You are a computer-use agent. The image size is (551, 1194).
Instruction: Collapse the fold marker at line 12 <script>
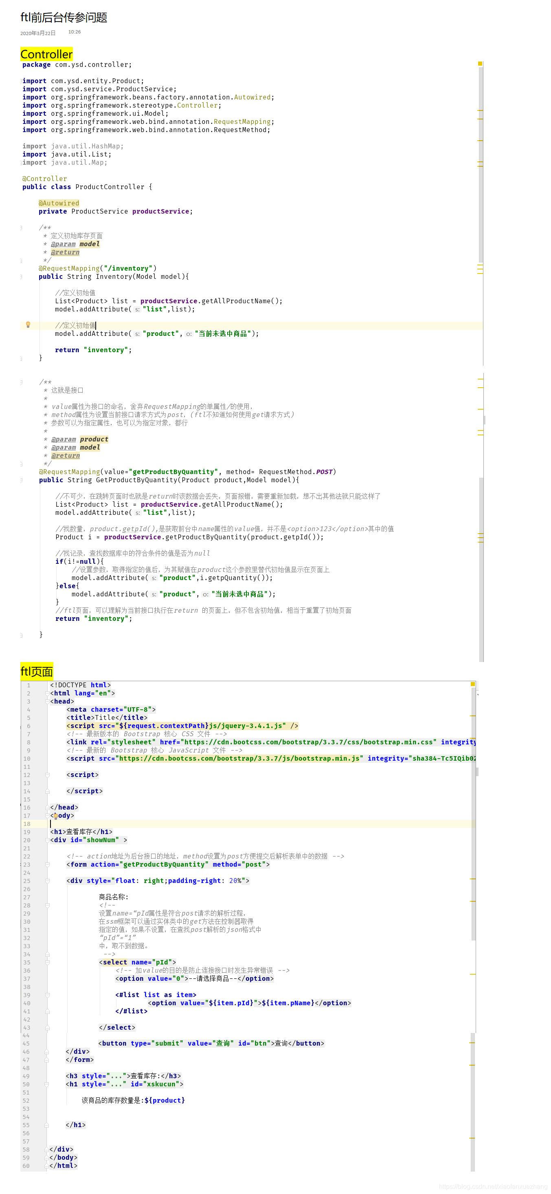pos(47,775)
